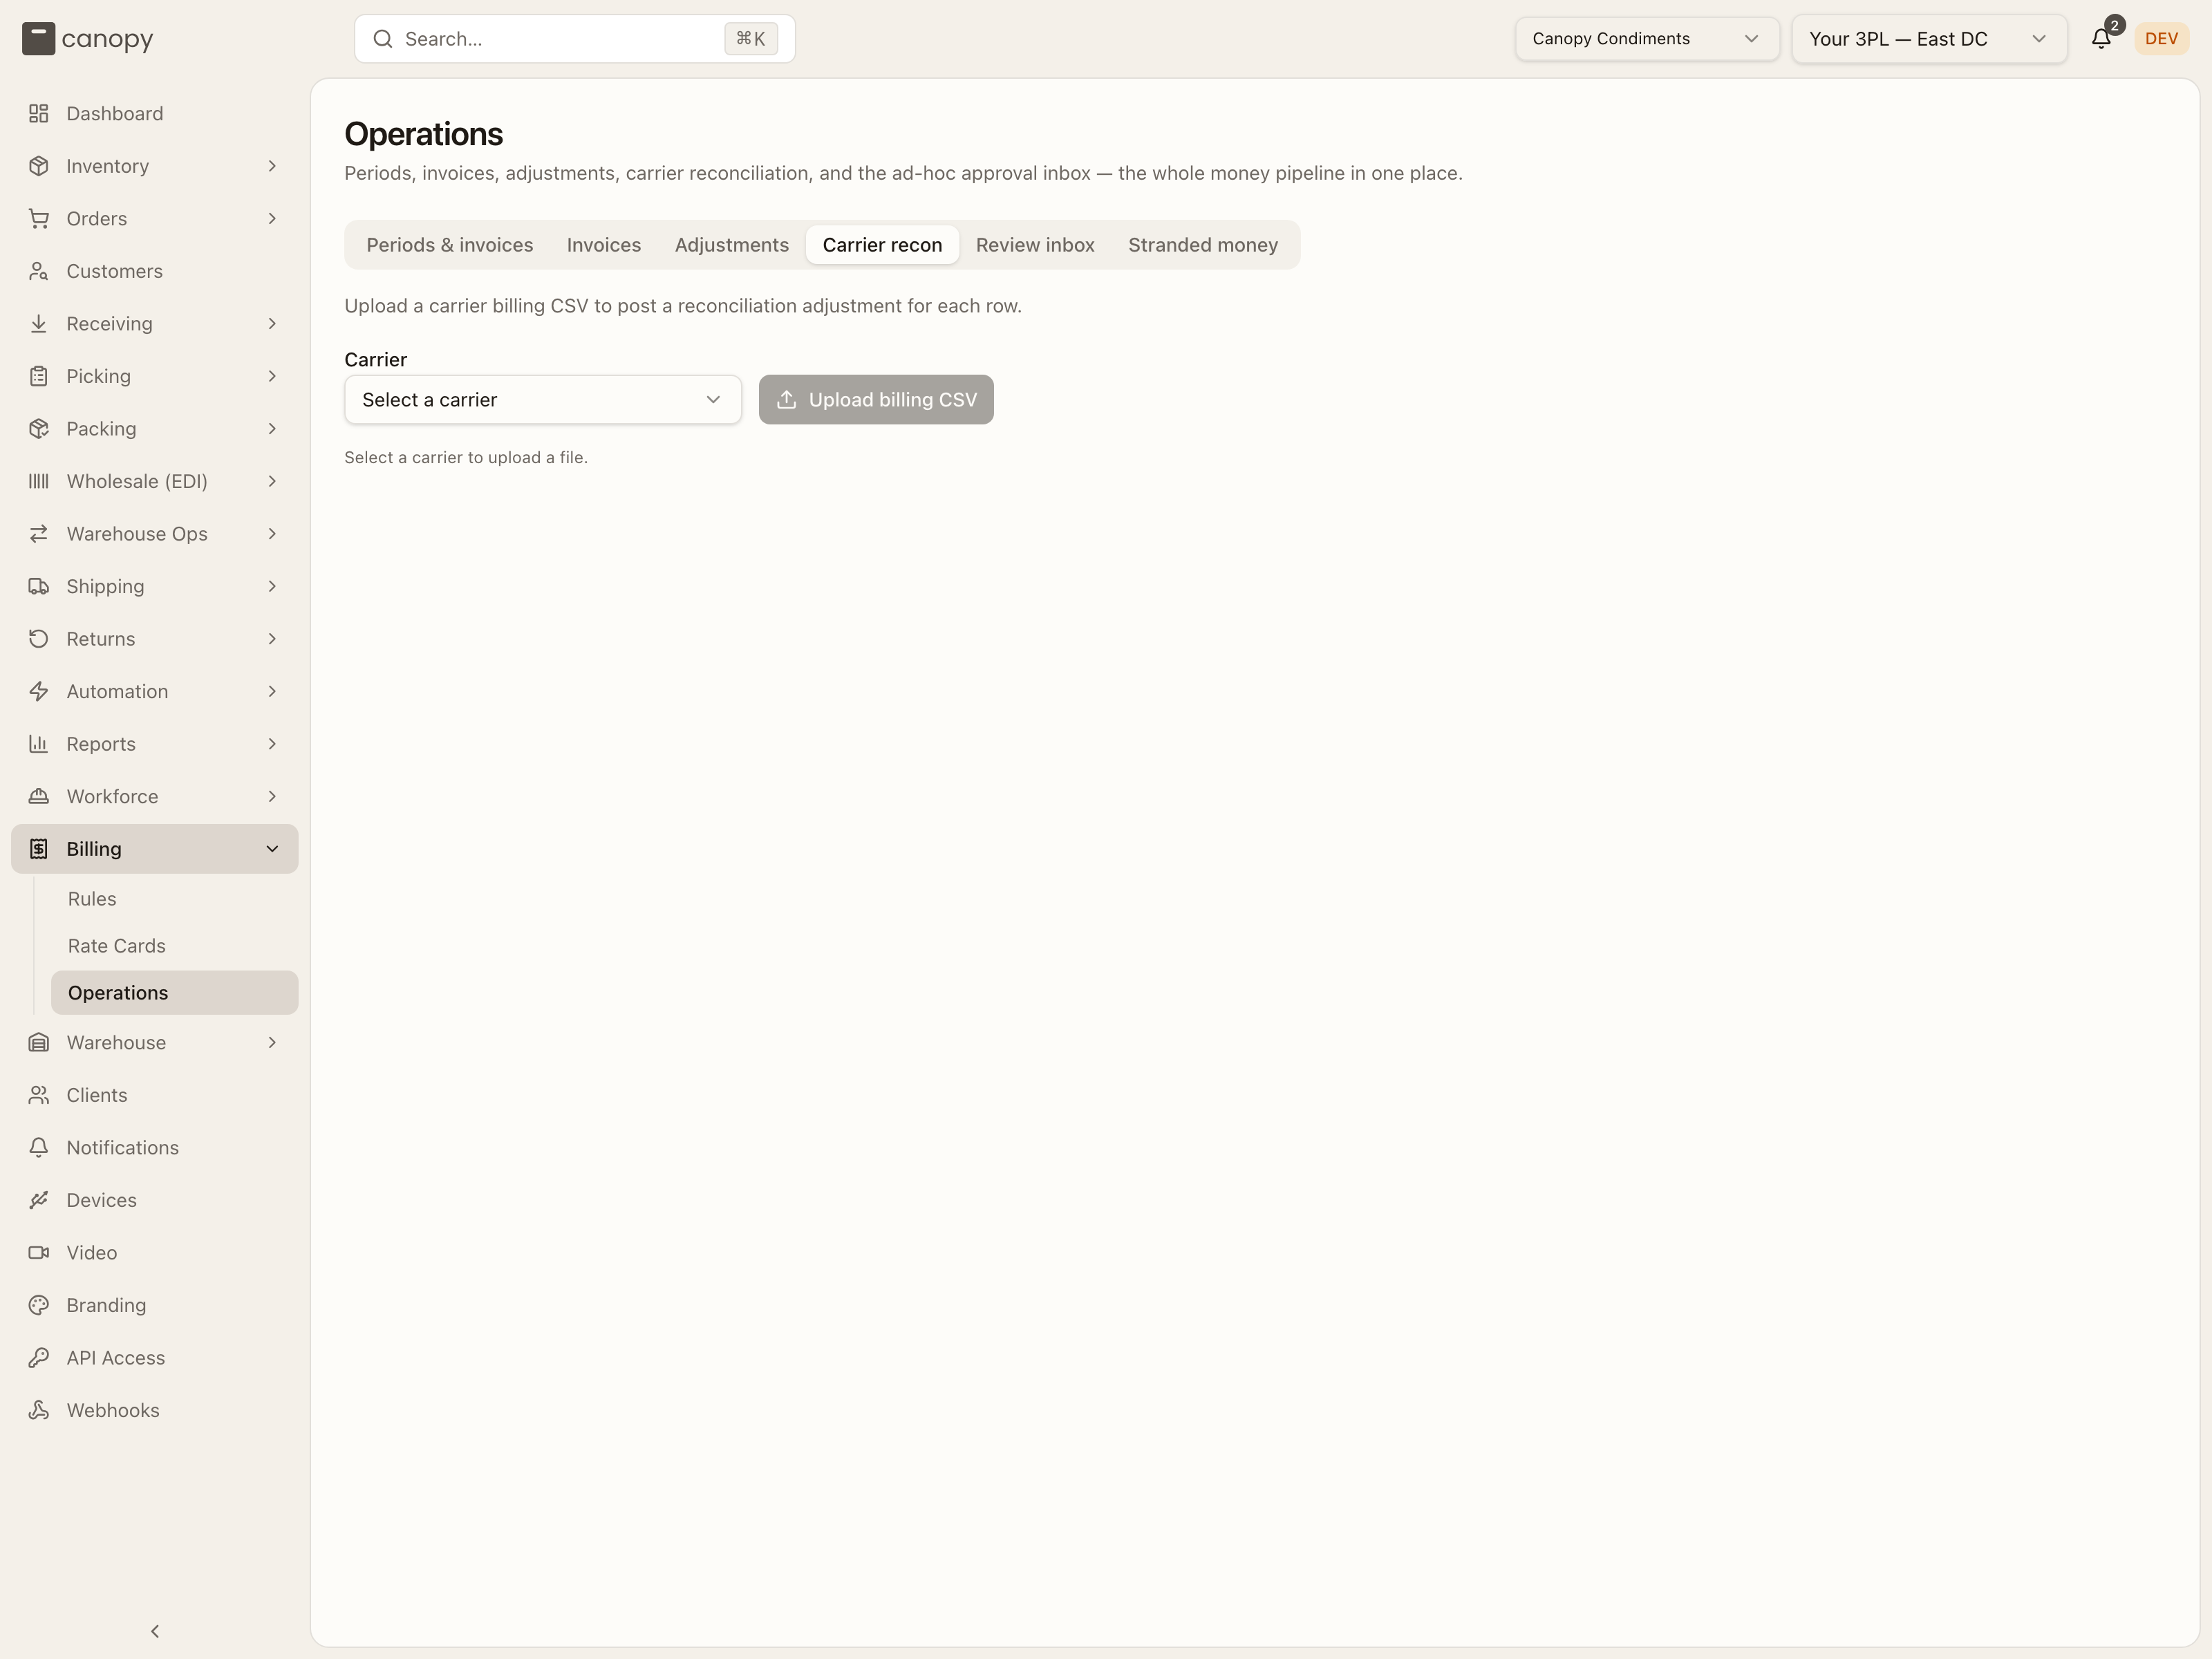Switch to the Review inbox tab
The height and width of the screenshot is (1659, 2212).
pos(1035,245)
